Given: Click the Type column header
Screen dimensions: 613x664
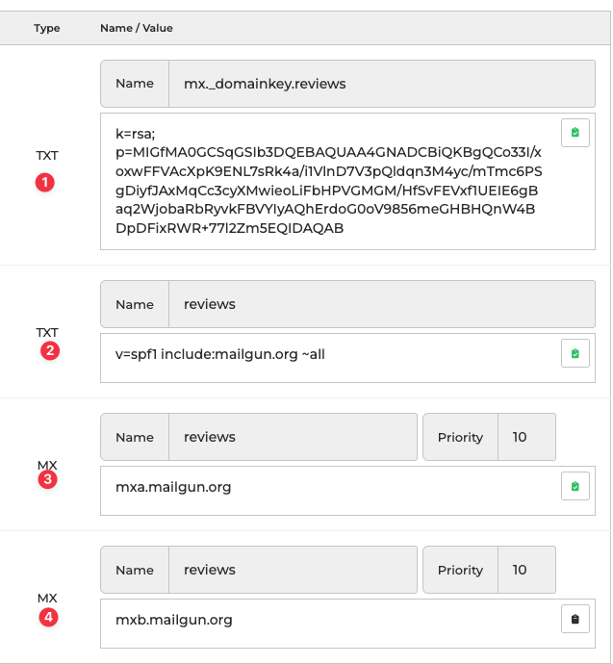Looking at the screenshot, I should click(47, 28).
